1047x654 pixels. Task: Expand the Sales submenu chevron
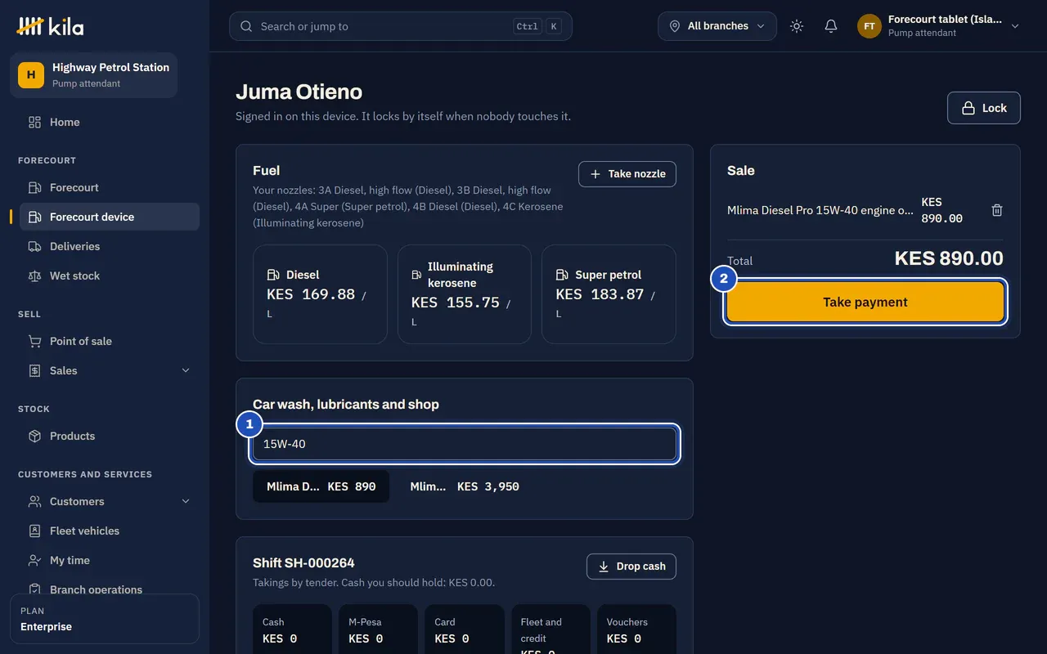(x=186, y=370)
